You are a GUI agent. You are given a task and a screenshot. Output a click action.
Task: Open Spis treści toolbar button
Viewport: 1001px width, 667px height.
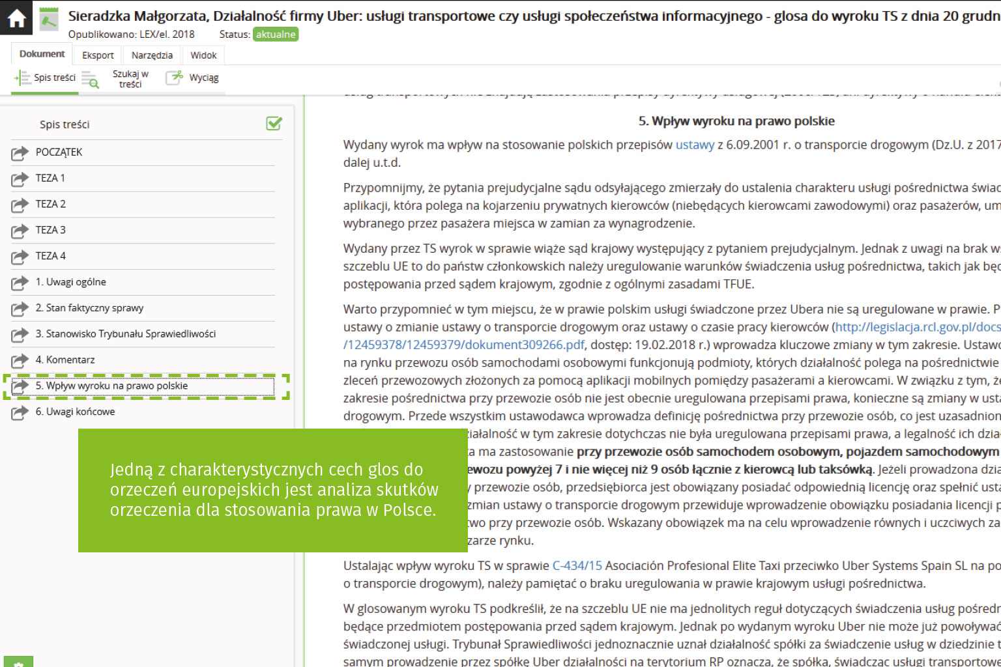(45, 78)
